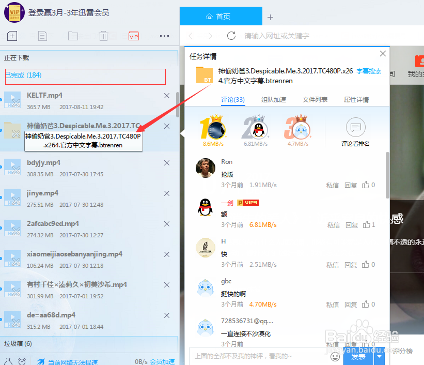Click 登录赢3月-3年迅雷会员 login text
This screenshot has height=365, width=424.
point(69,12)
